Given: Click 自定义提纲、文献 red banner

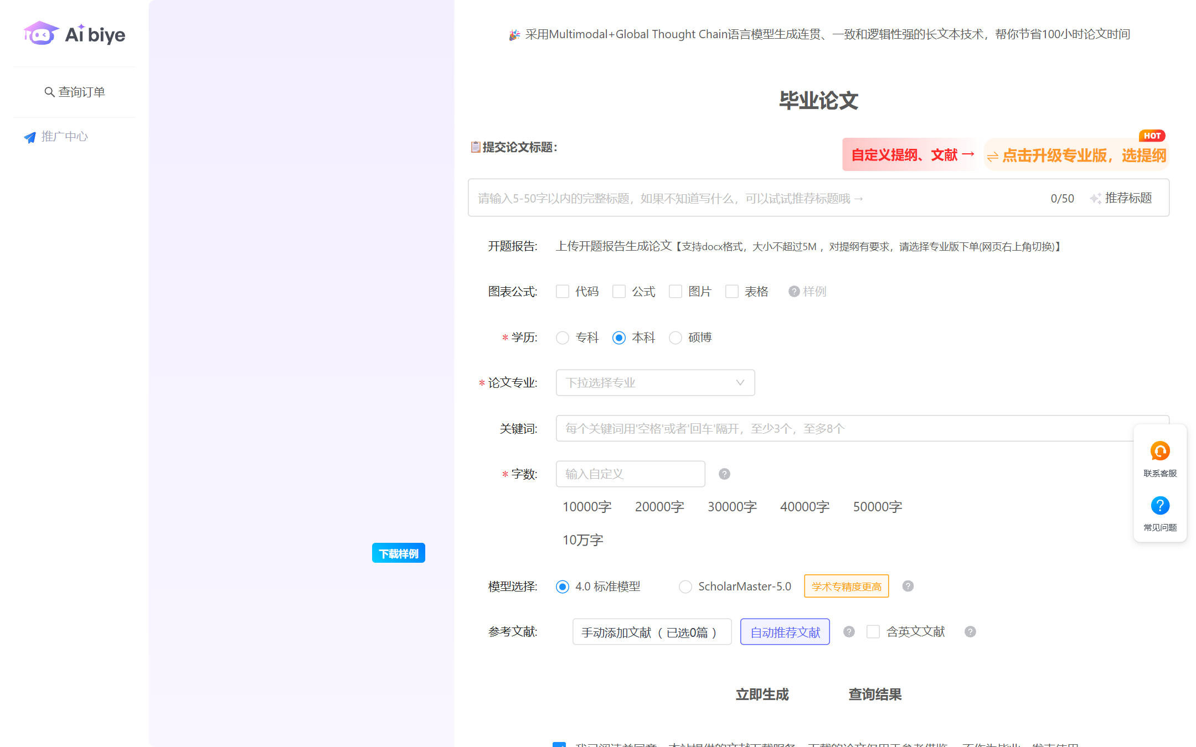Looking at the screenshot, I should (913, 155).
